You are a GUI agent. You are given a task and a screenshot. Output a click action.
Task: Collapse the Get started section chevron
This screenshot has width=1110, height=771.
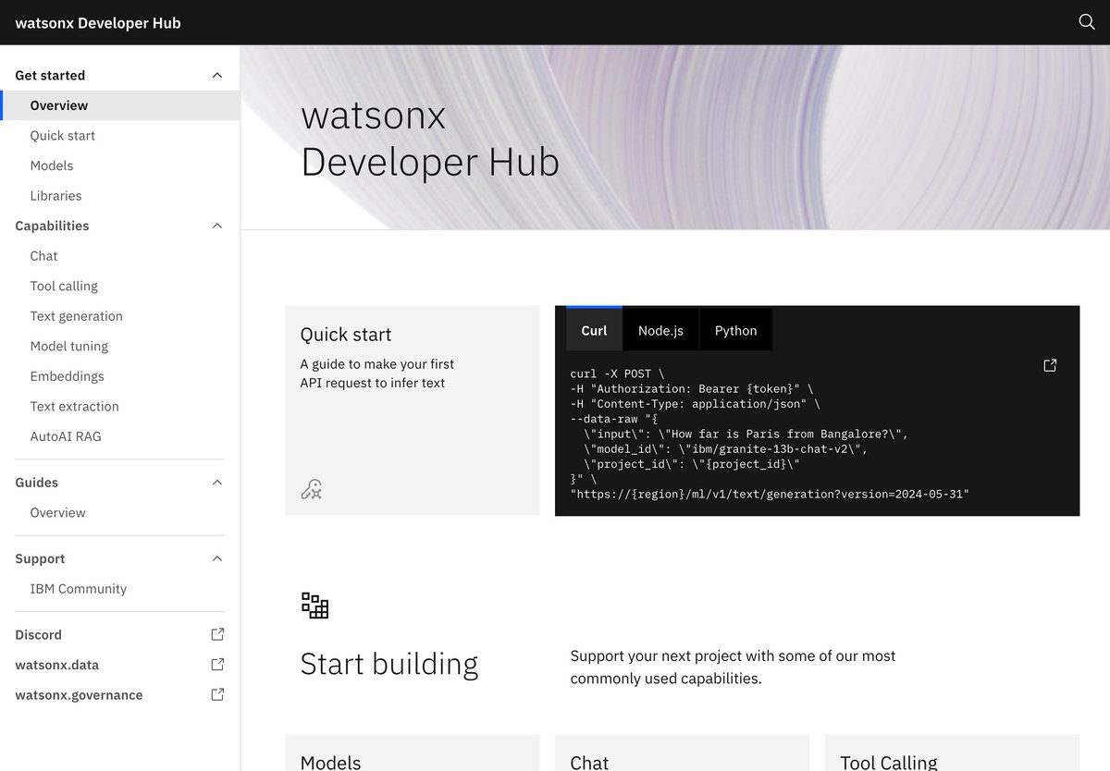pos(217,75)
